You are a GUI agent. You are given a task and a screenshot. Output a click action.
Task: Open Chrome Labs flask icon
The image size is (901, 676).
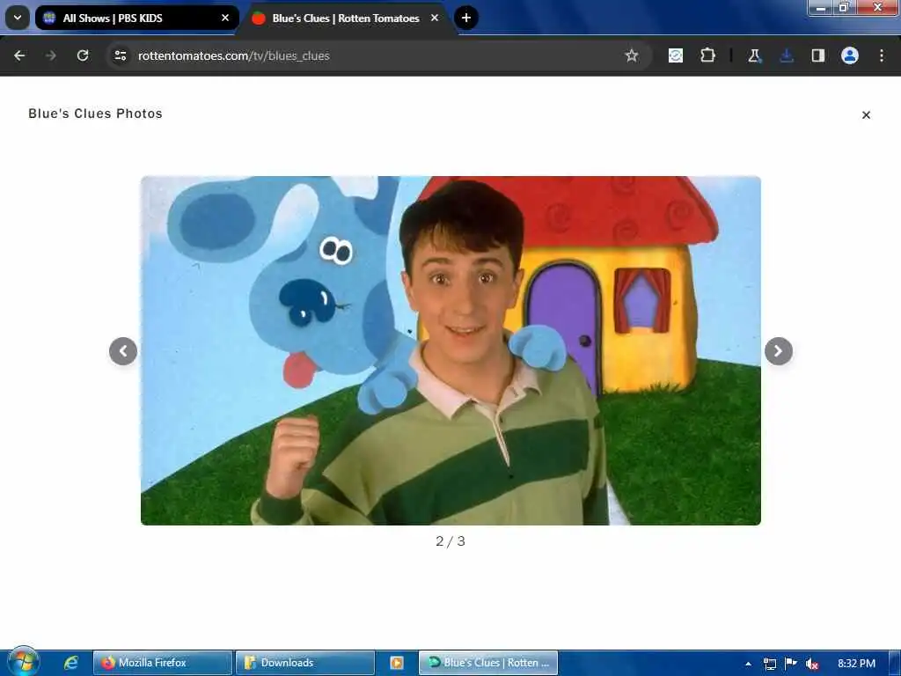[754, 55]
